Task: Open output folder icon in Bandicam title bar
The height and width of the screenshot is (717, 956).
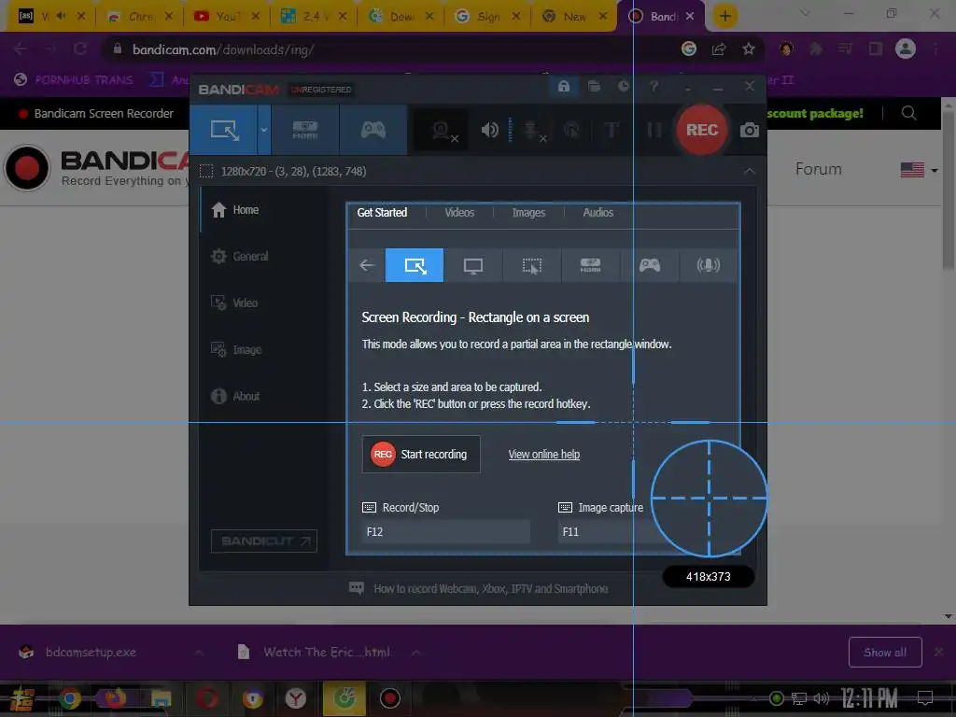Action: pyautogui.click(x=594, y=87)
